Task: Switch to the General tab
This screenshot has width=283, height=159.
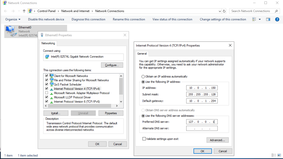Action: [142, 54]
